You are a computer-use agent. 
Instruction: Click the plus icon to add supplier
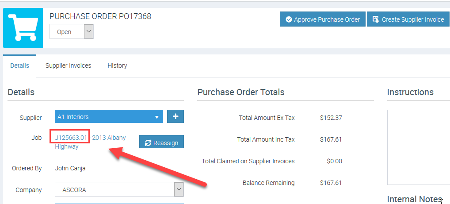[x=175, y=116]
